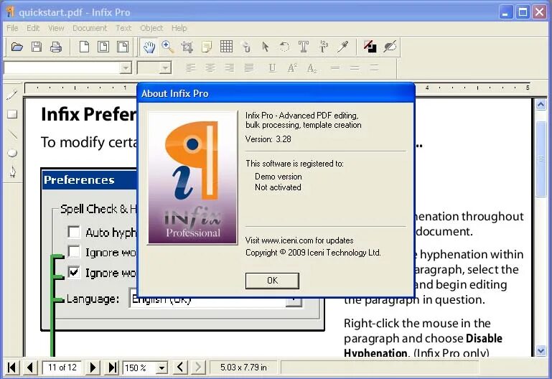The width and height of the screenshot is (552, 379).
Task: Open the font name dropdown
Action: tap(126, 67)
